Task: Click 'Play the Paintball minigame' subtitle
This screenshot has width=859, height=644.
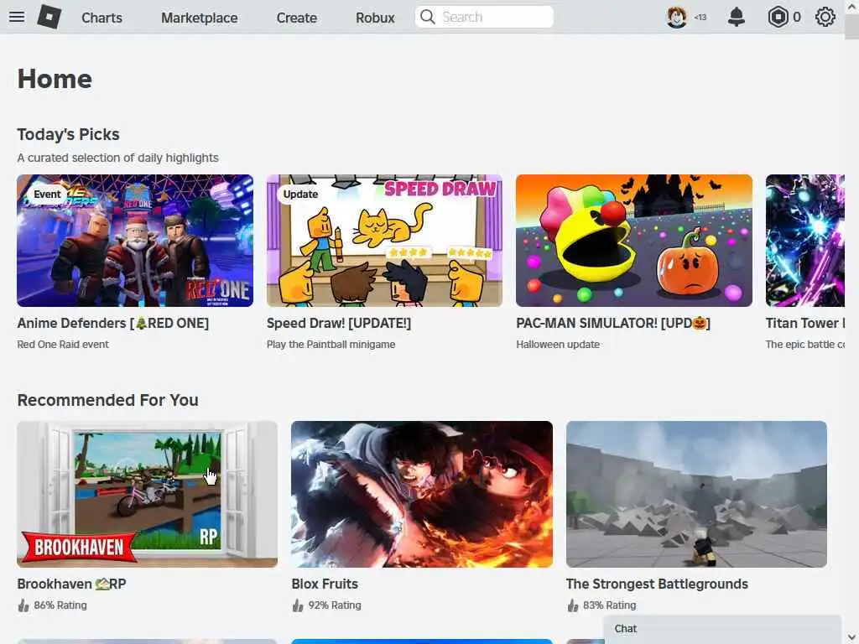Action: pos(331,345)
